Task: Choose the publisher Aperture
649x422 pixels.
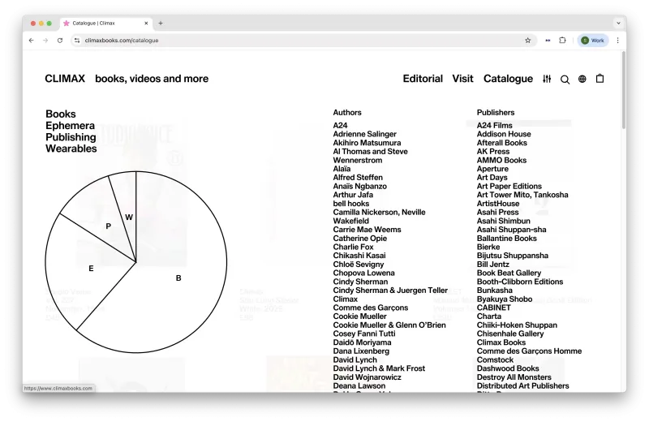Action: (492, 169)
